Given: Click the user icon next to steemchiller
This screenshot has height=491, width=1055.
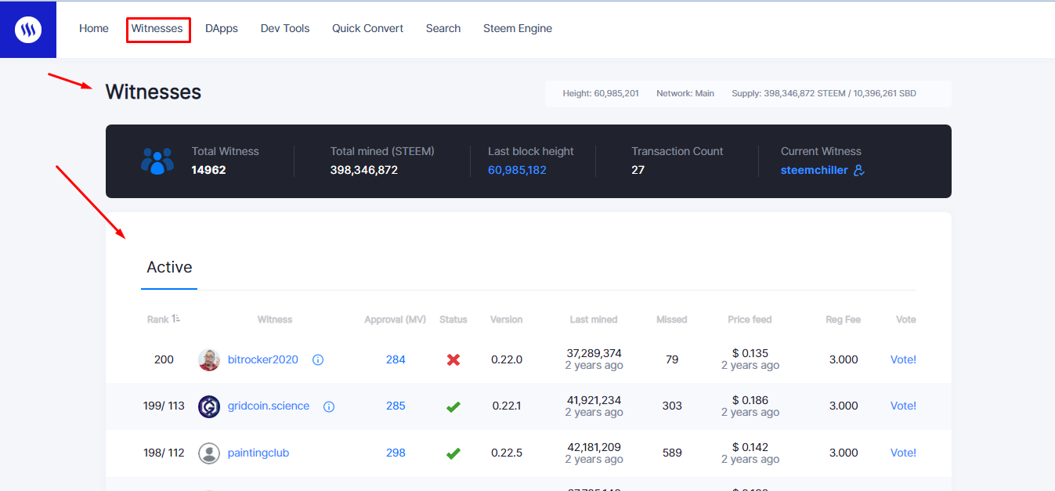Looking at the screenshot, I should tap(858, 170).
